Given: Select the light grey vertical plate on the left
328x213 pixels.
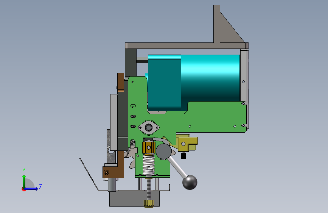Looking at the screenshot, I should click(113, 122).
